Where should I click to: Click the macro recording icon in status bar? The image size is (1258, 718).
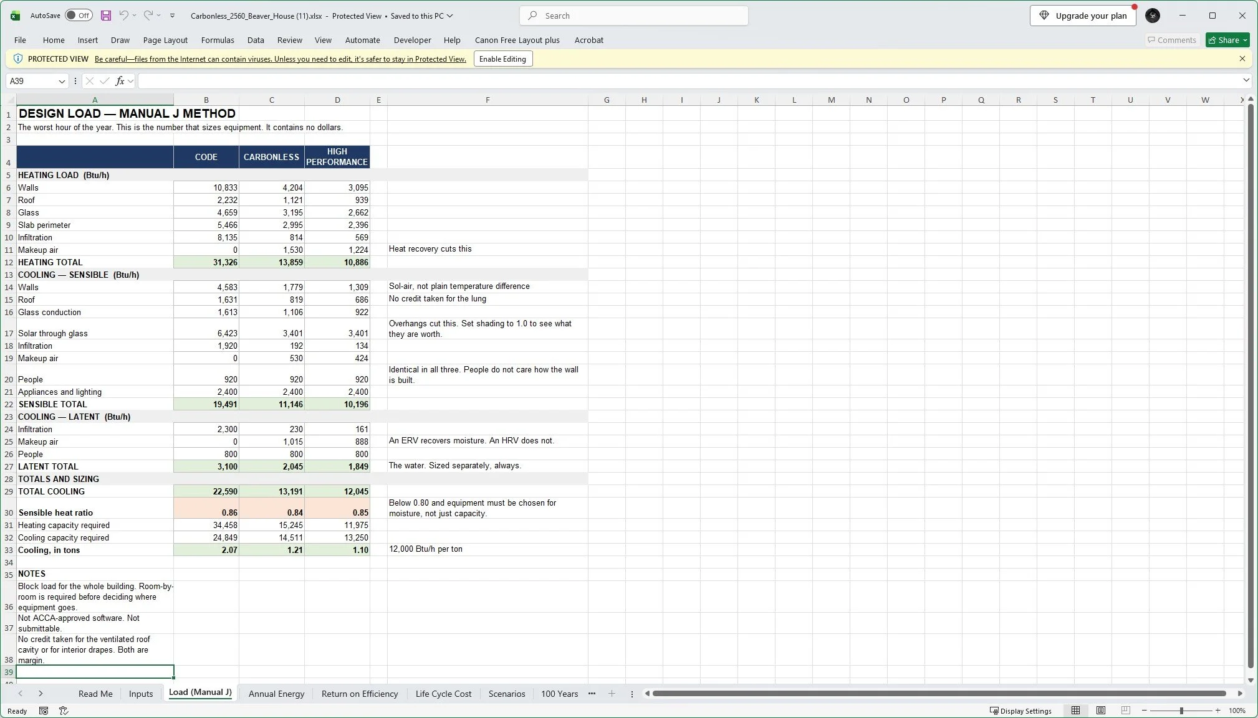44,711
